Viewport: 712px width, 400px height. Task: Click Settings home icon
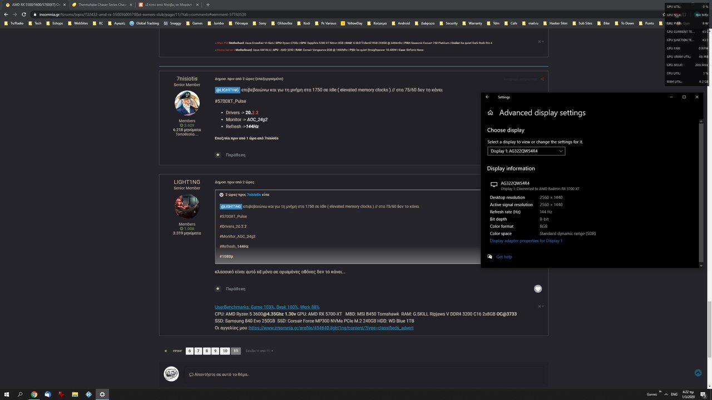(x=490, y=113)
